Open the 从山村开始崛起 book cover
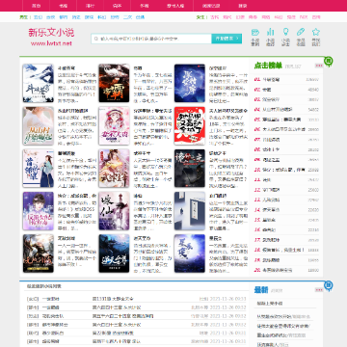Viewport: 347px width, 347px height. point(38,125)
